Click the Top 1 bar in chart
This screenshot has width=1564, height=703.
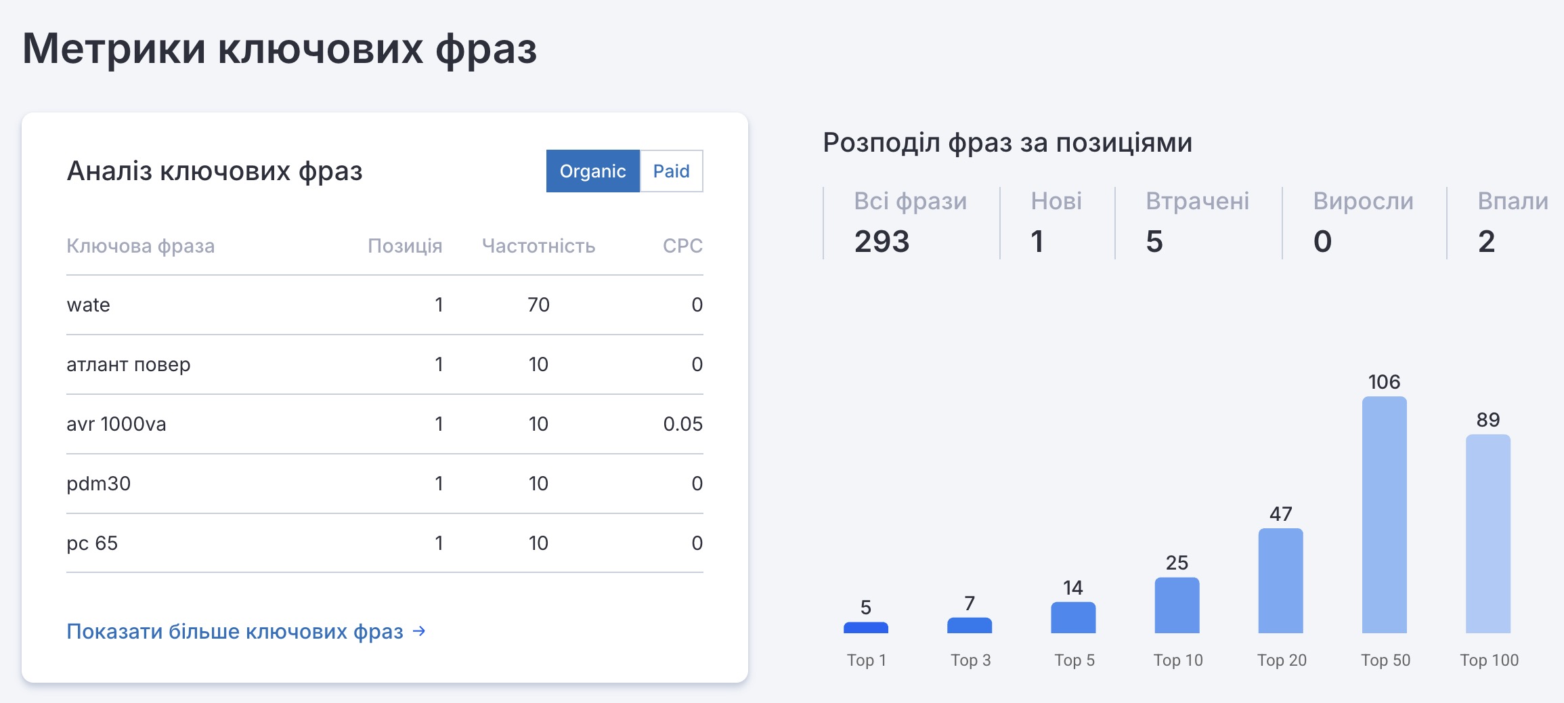tap(865, 627)
